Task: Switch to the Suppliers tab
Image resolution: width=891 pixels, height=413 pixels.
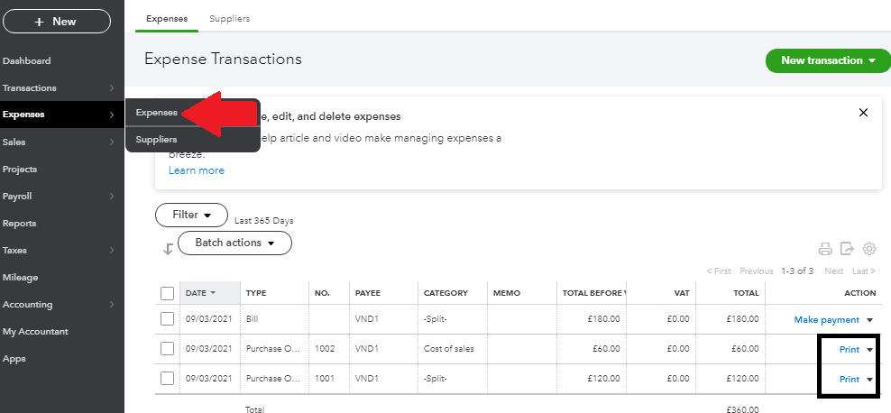Action: 229,18
